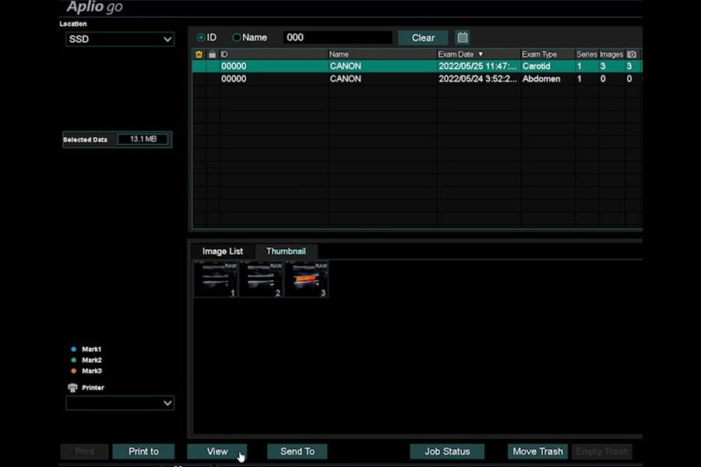Click the Name column header
The height and width of the screenshot is (467, 701).
pyautogui.click(x=382, y=54)
